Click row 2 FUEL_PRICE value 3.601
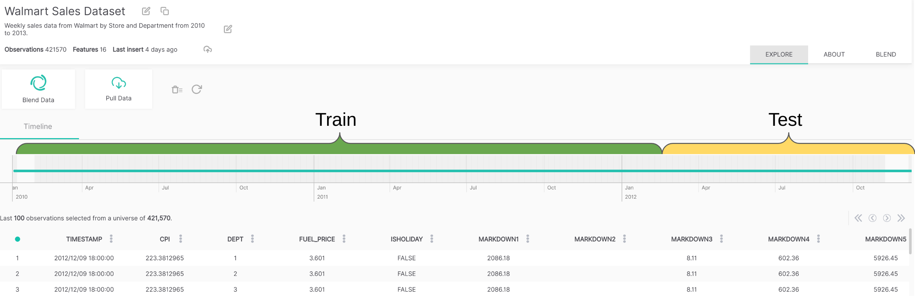Screen dimensions: 915x298 point(317,274)
